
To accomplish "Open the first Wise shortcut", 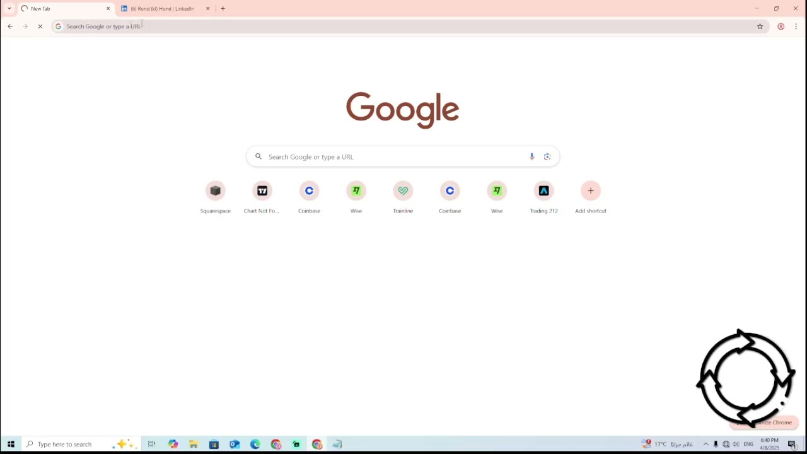I will point(356,197).
